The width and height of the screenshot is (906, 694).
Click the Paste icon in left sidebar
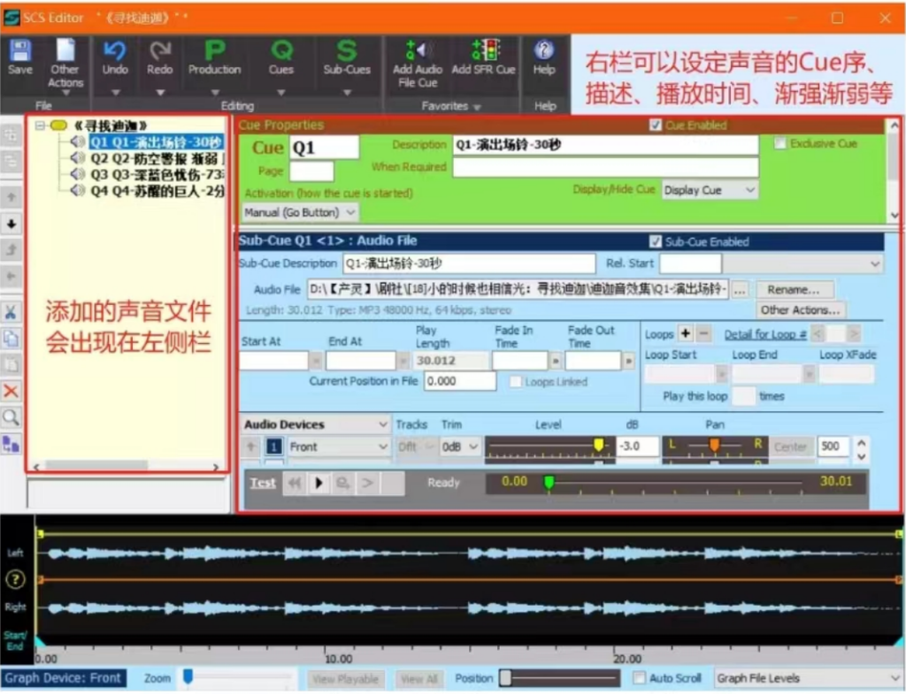(11, 365)
